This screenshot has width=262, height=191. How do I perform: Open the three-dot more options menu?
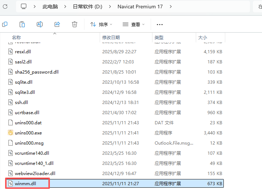[160, 25]
